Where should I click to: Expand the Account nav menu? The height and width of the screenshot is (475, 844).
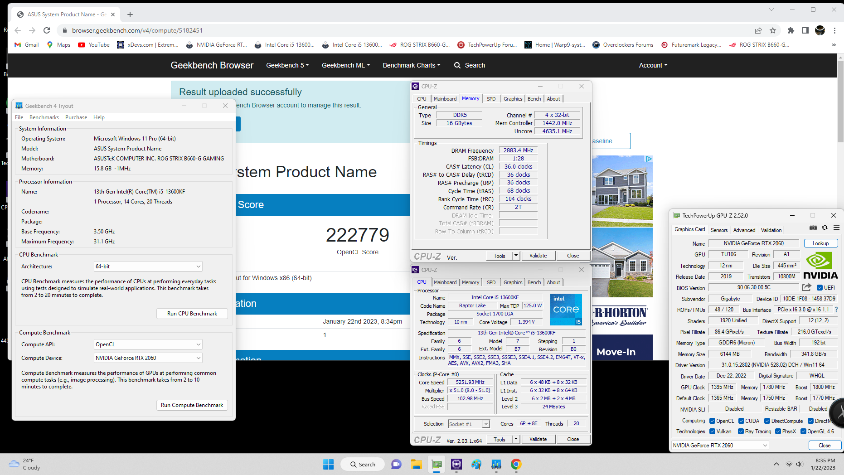tap(653, 65)
